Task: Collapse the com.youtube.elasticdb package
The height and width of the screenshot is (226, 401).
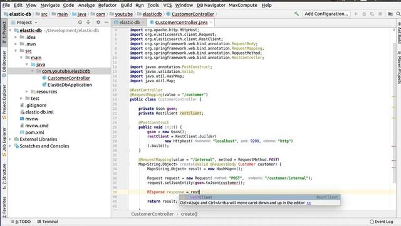Action: 33,71
